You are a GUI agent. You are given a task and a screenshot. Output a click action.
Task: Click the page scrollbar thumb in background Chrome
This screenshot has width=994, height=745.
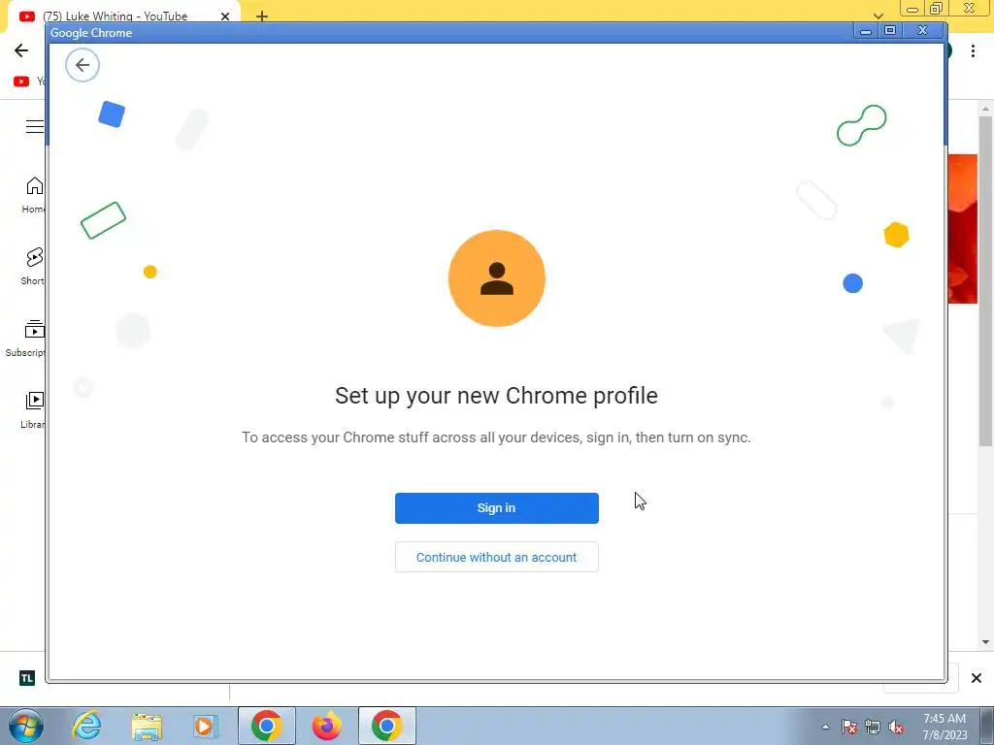pyautogui.click(x=986, y=282)
